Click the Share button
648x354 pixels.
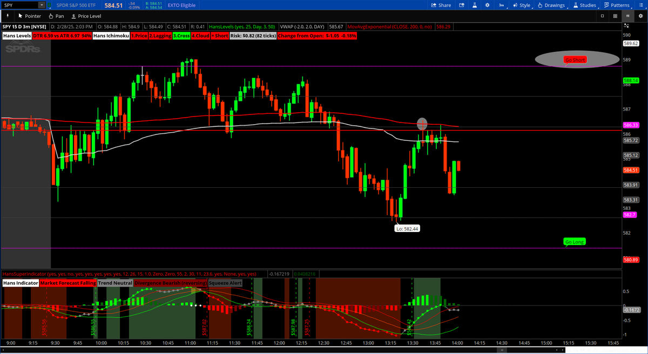point(441,5)
